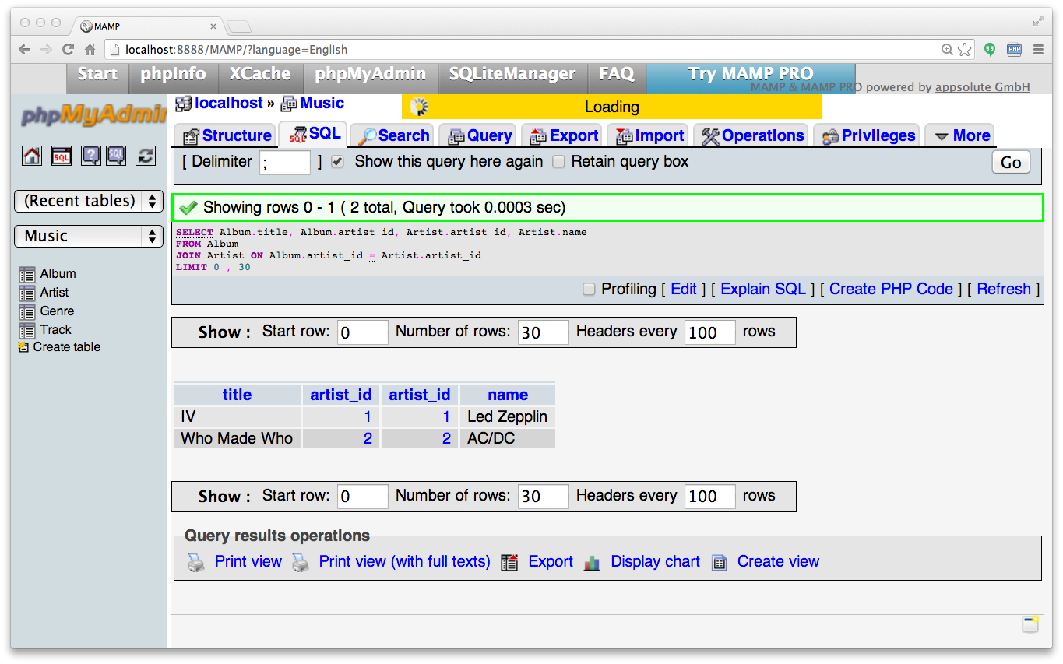Click the Delimiter input field
The height and width of the screenshot is (664, 1063).
(x=285, y=163)
